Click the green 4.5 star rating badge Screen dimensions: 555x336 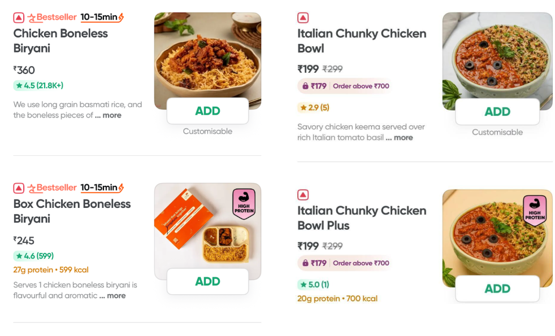pyautogui.click(x=38, y=86)
